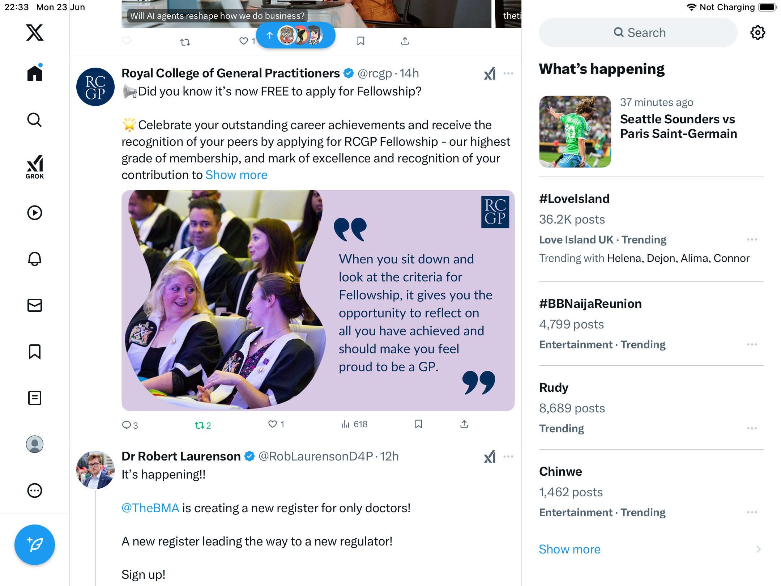
Task: Click the compose new post button
Action: tap(35, 545)
